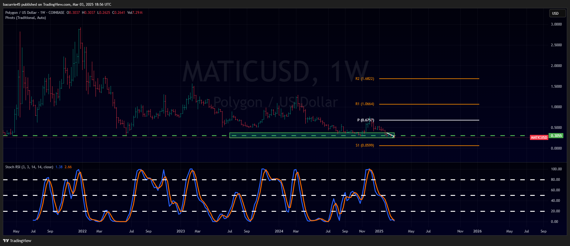Click the R2 (1.6822) pivot label
The height and width of the screenshot is (246, 570).
coord(365,79)
